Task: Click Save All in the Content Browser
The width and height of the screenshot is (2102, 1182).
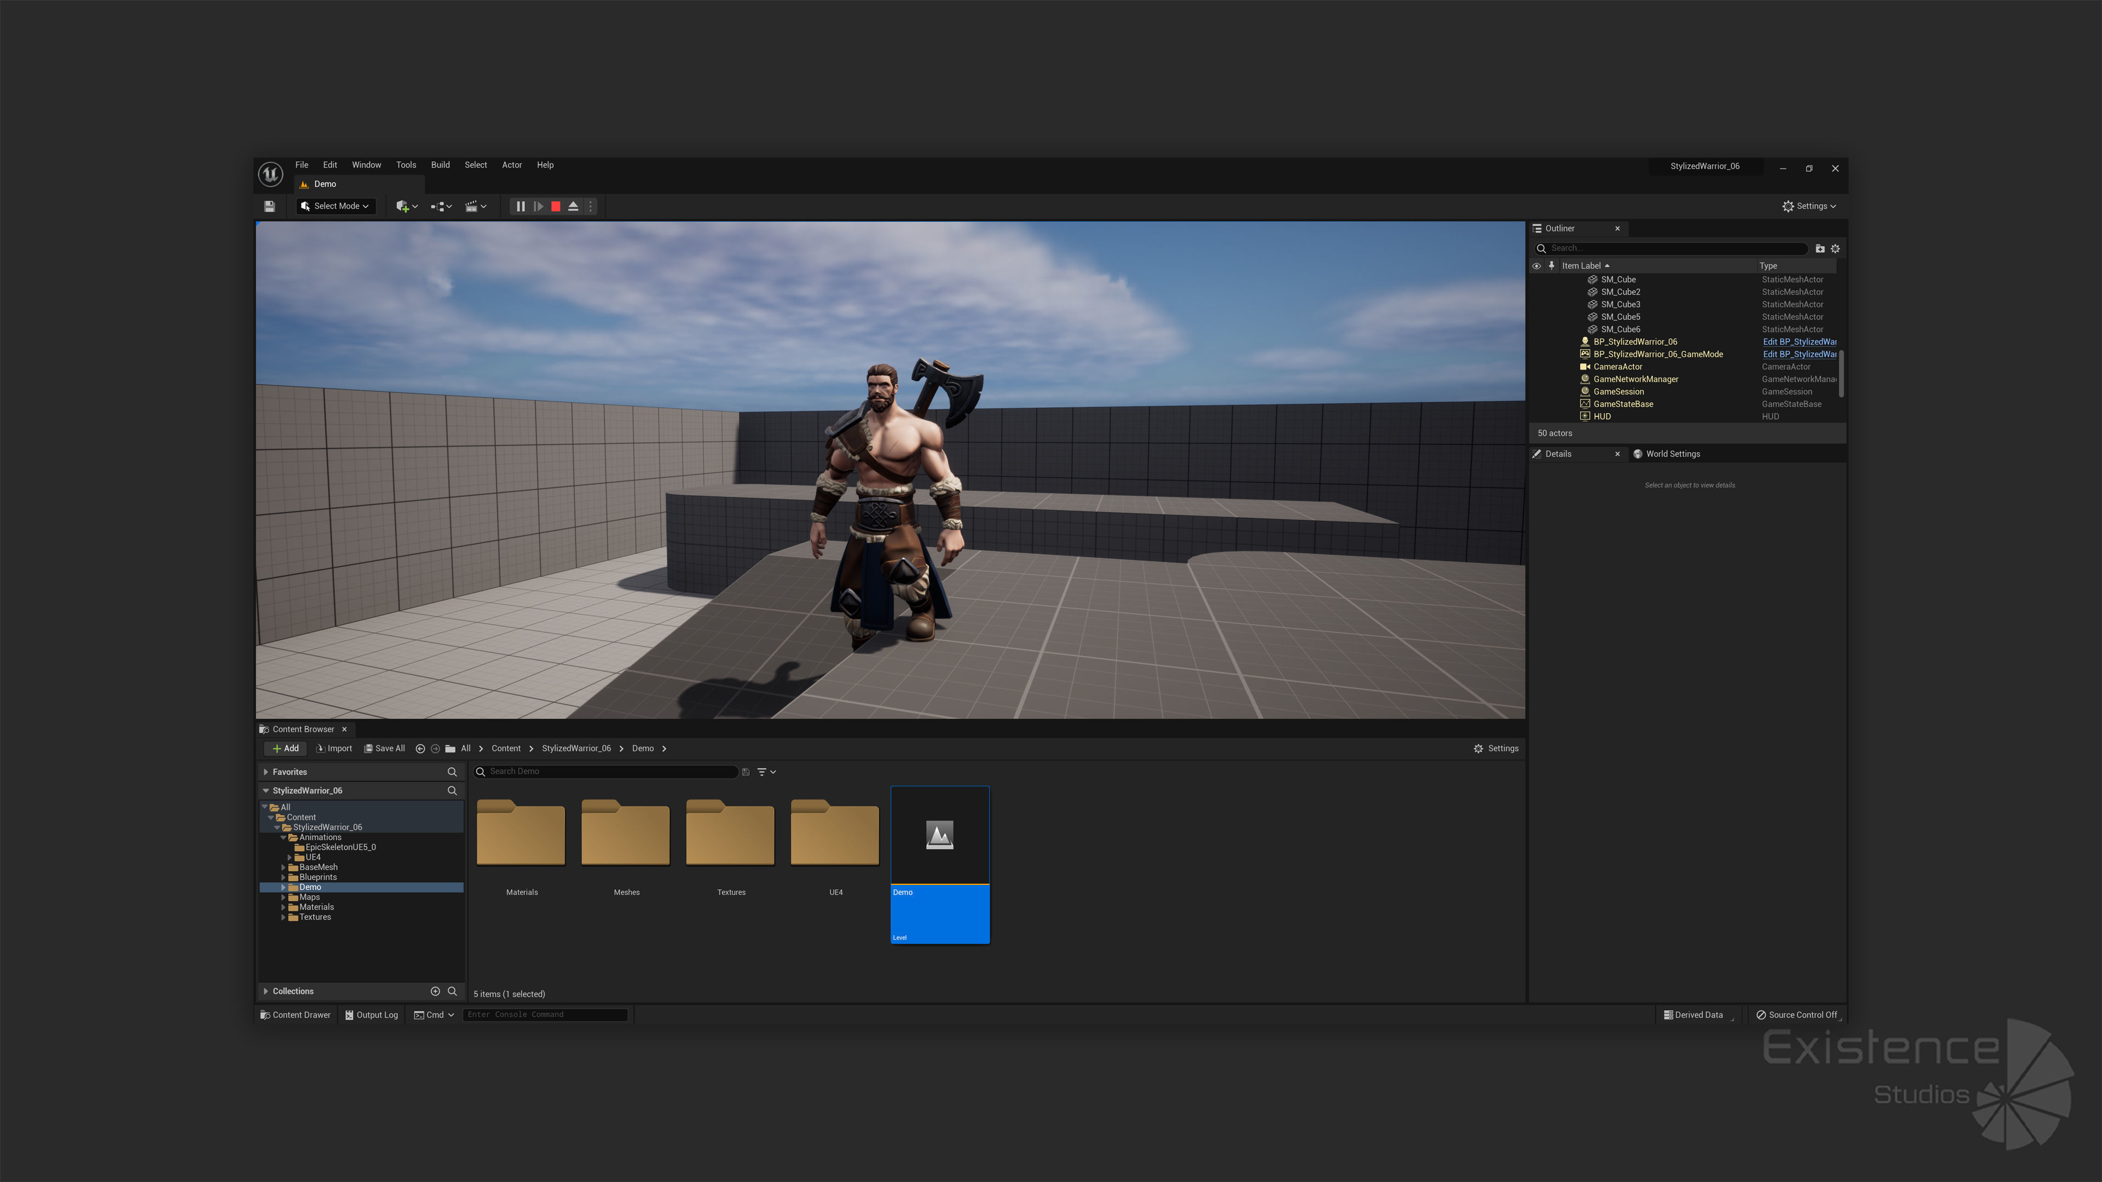Action: coord(384,749)
